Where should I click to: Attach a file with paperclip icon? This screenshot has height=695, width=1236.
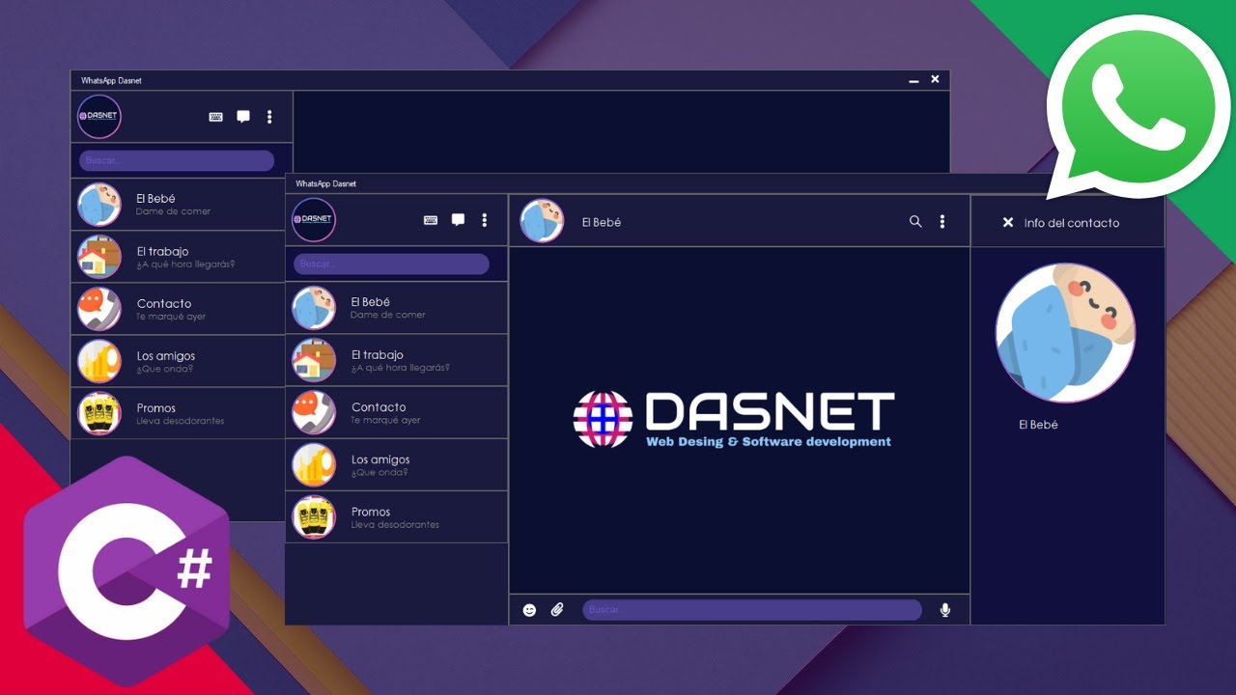click(557, 610)
